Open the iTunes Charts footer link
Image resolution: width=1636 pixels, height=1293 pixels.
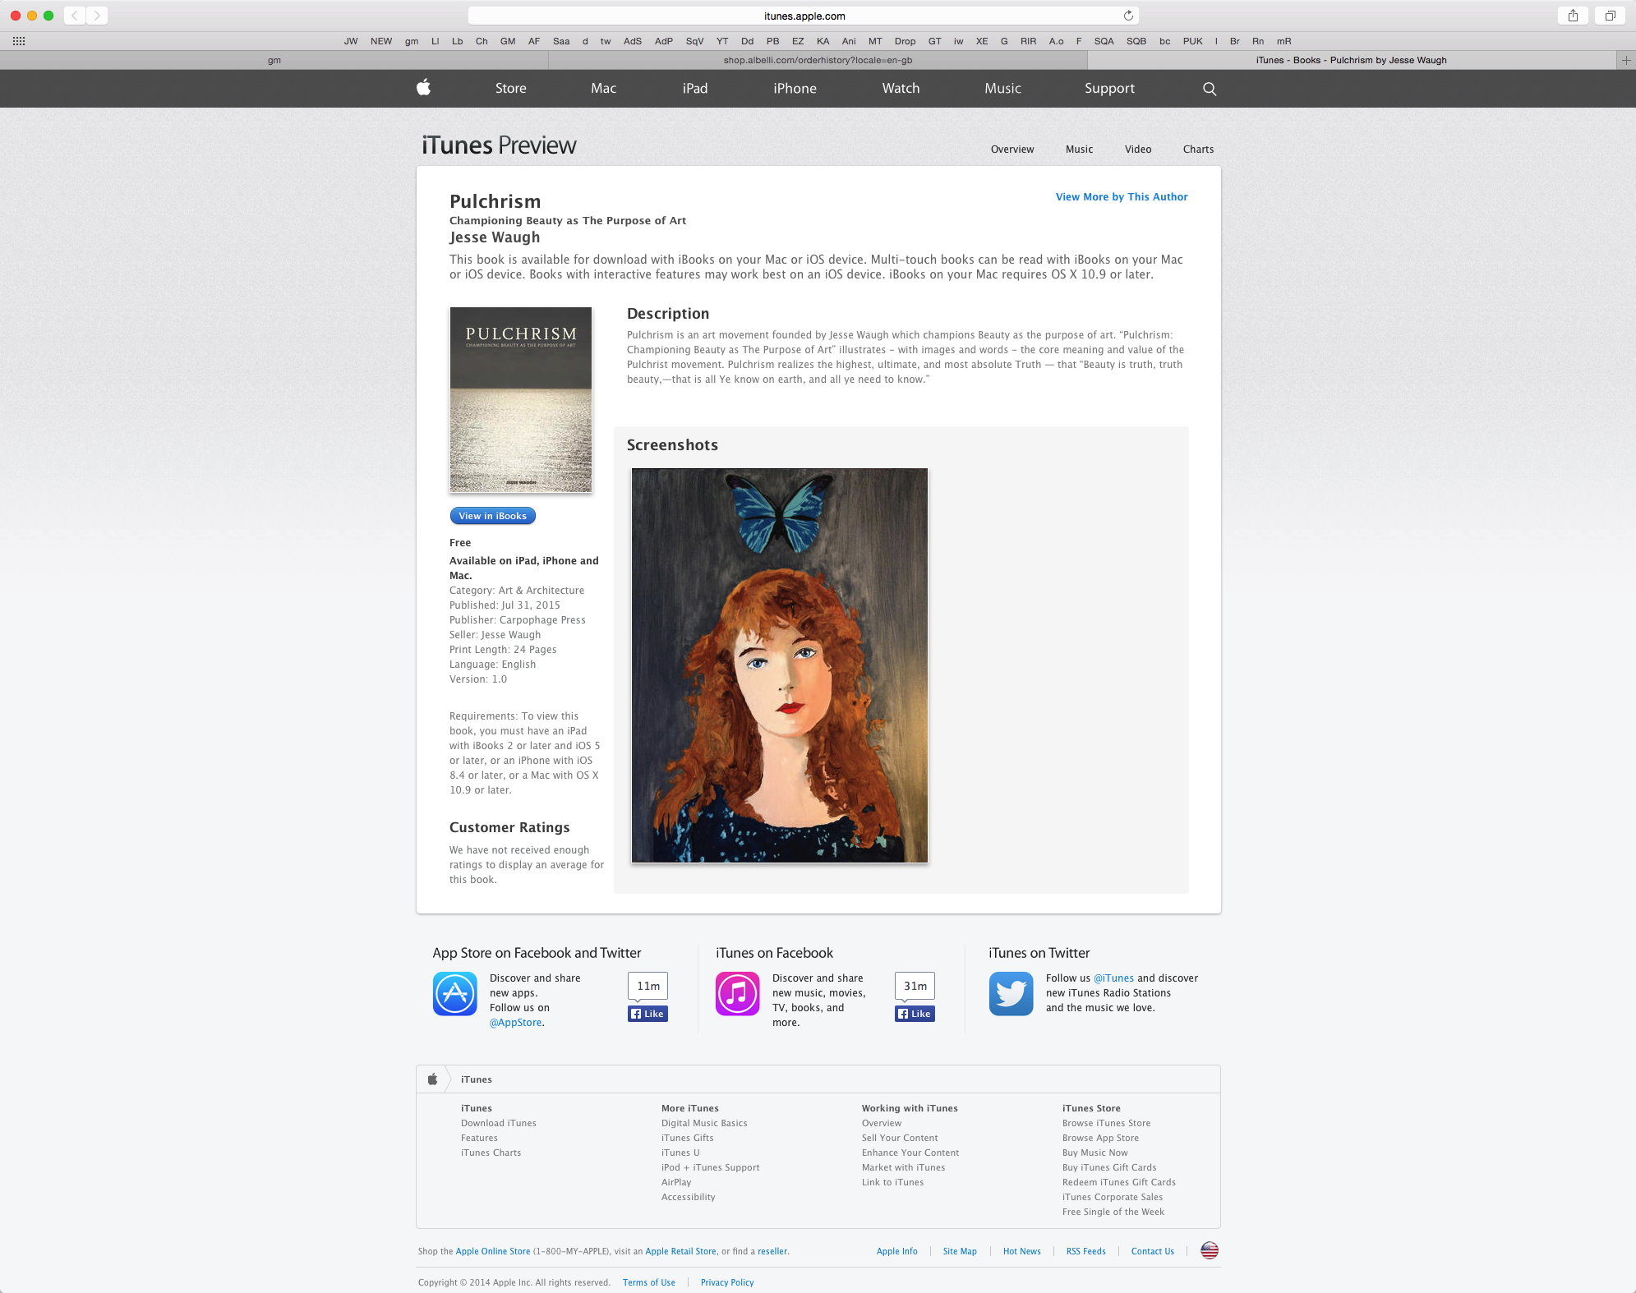tap(491, 1153)
